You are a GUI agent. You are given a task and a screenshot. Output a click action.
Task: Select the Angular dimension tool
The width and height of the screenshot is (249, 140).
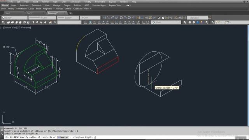pos(133,17)
